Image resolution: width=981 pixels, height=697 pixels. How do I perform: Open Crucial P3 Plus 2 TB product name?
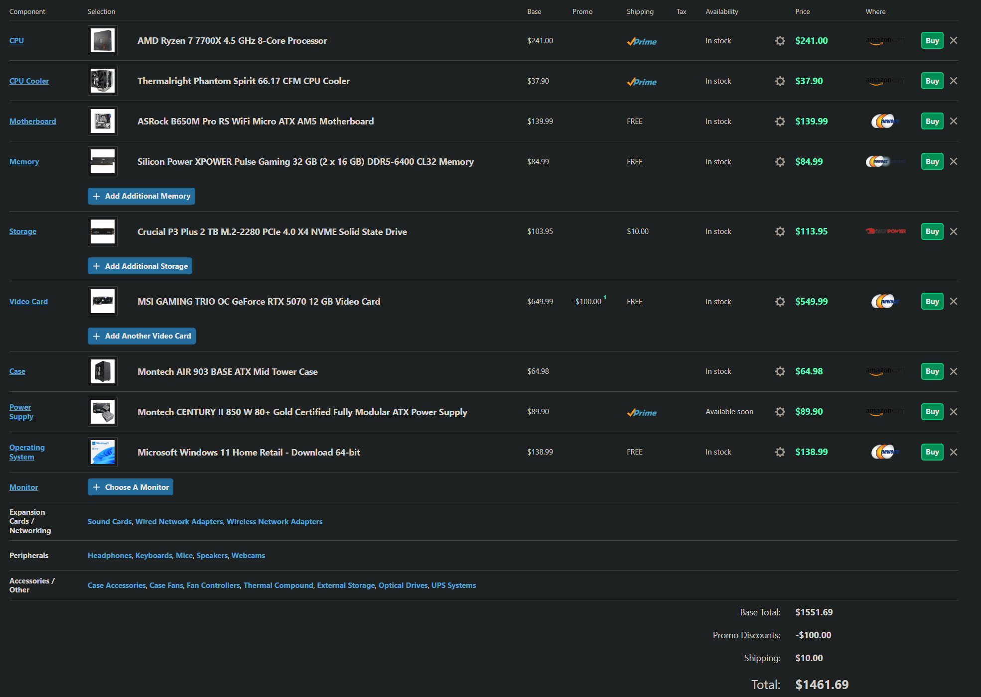(272, 232)
